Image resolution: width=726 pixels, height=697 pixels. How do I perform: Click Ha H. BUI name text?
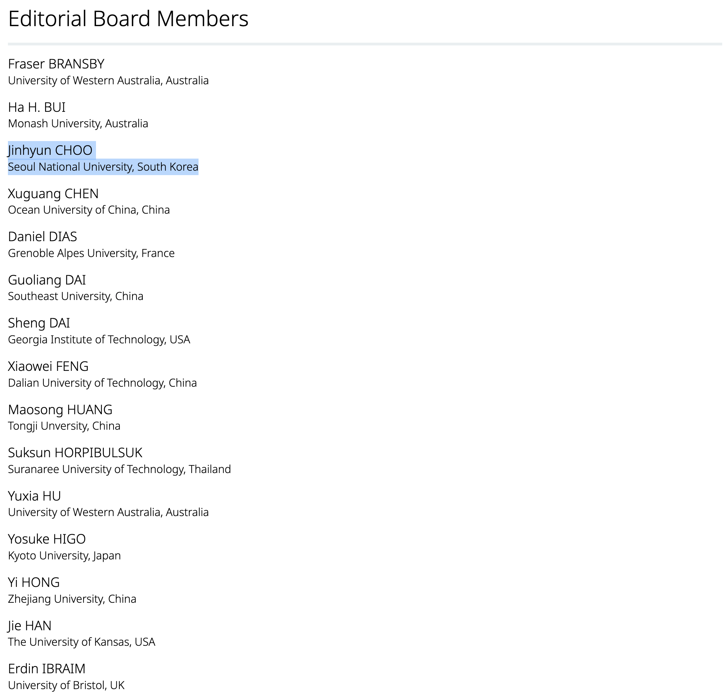coord(37,107)
